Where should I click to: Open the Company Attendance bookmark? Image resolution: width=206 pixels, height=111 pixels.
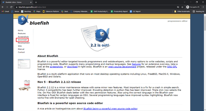[79, 12]
